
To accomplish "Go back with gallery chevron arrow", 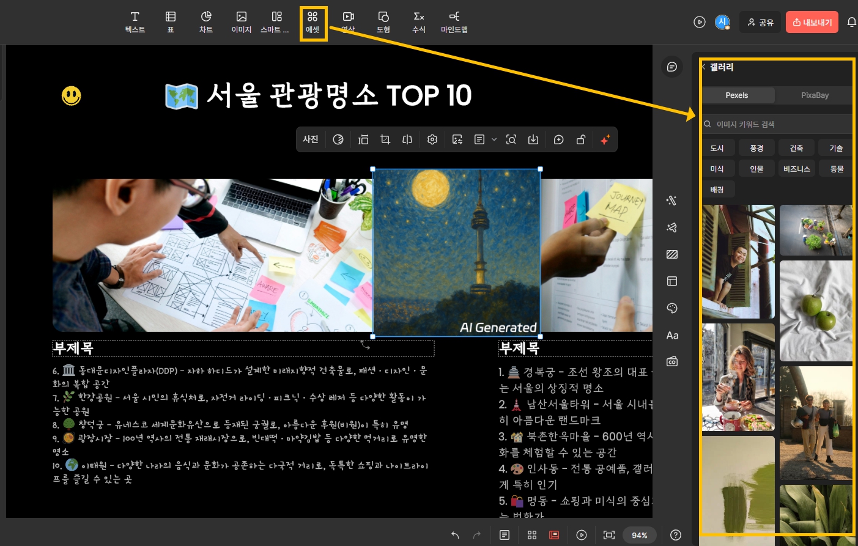I will (x=704, y=67).
